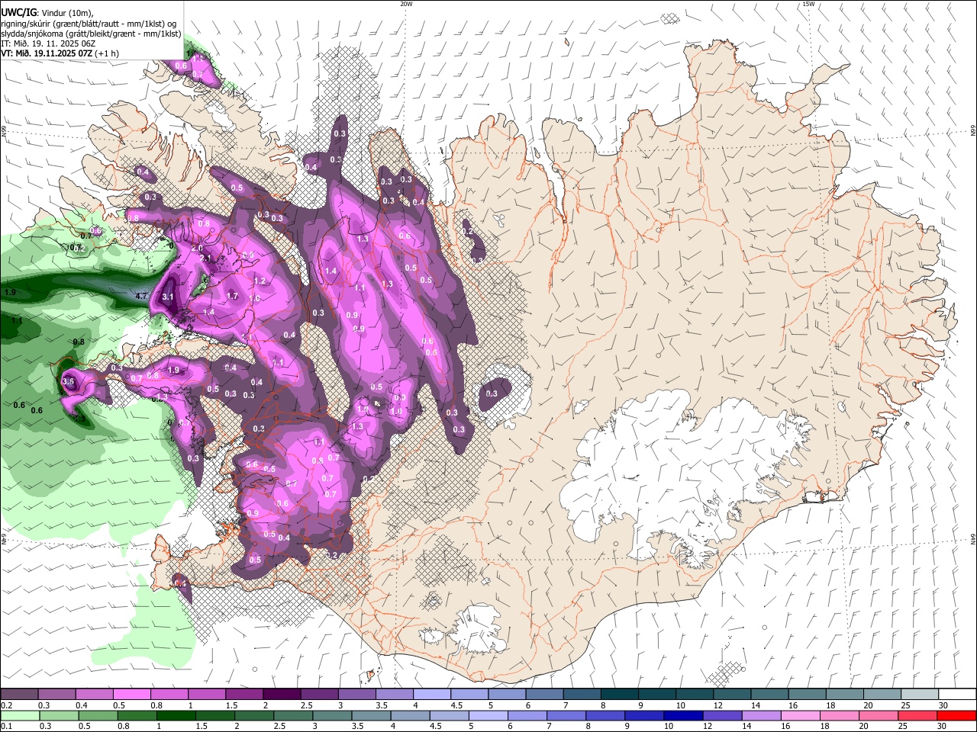
Task: Click the 20W longitude label
Action: coord(406,4)
